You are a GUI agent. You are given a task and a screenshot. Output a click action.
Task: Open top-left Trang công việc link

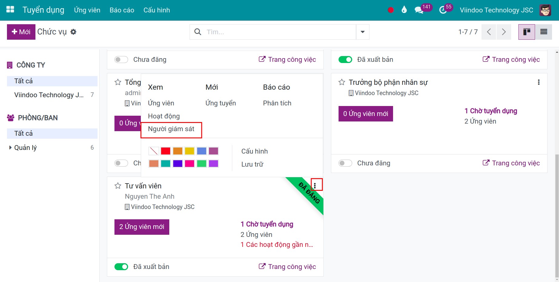click(x=287, y=59)
